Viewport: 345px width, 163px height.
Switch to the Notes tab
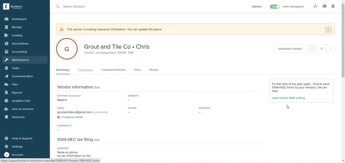[x=154, y=70]
